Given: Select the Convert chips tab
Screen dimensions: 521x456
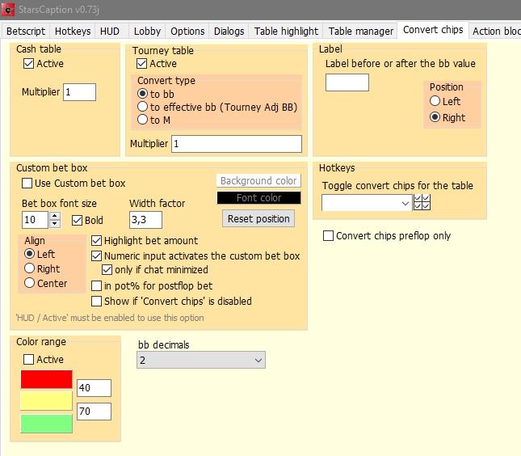Looking at the screenshot, I should (433, 30).
